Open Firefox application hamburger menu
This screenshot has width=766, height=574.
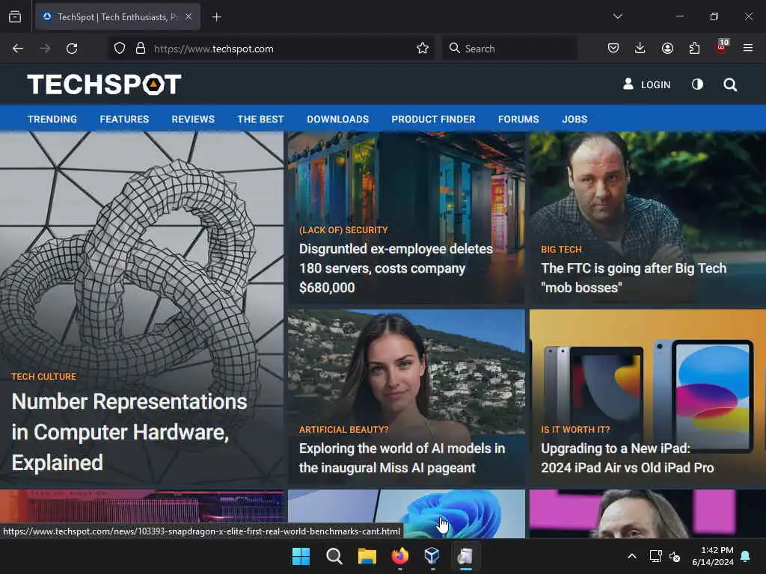click(748, 48)
